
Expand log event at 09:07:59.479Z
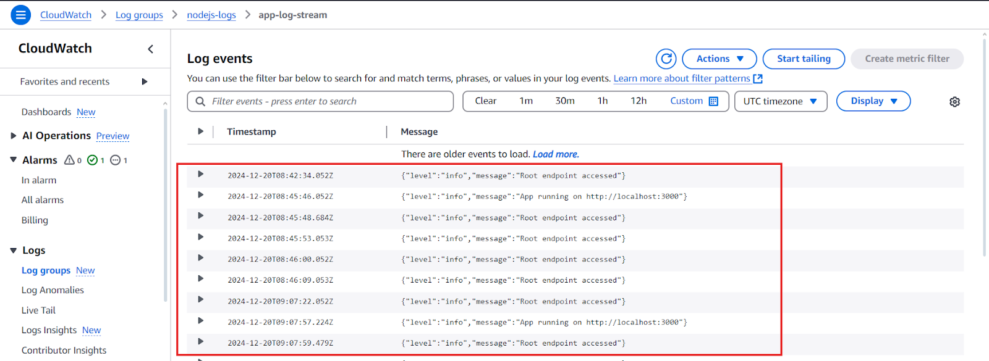[x=200, y=342]
